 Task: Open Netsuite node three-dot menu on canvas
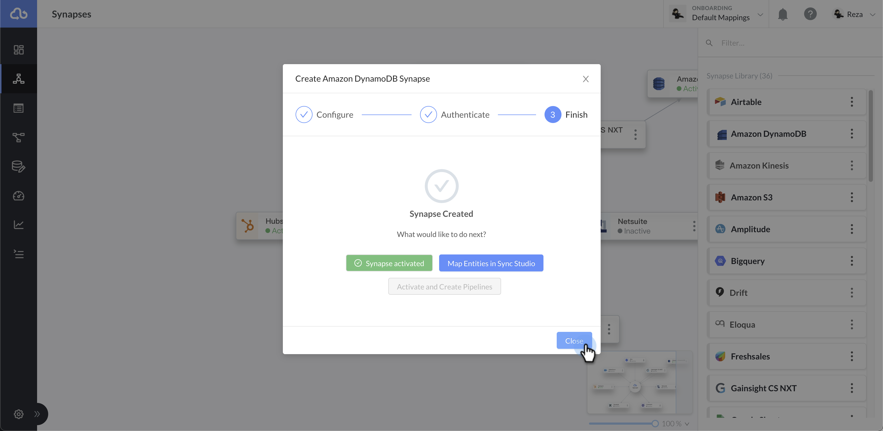(694, 226)
